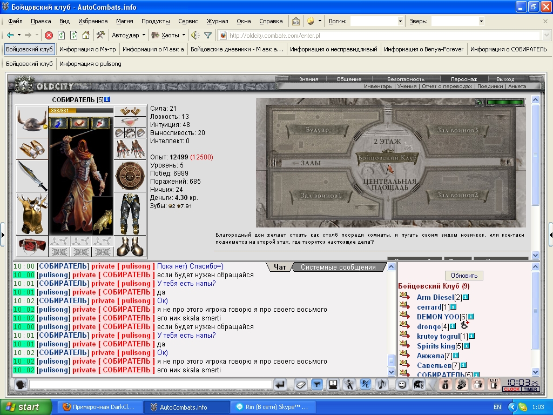Expand the Логин combo box
This screenshot has width=553, height=415.
(400, 22)
